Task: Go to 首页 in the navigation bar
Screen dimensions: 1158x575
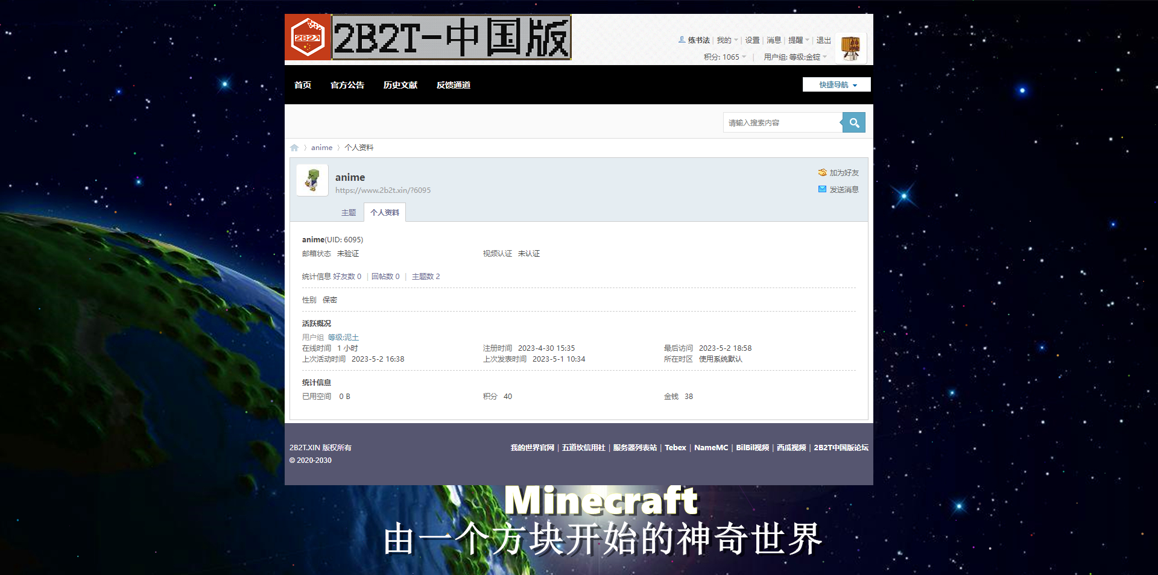Action: tap(303, 85)
